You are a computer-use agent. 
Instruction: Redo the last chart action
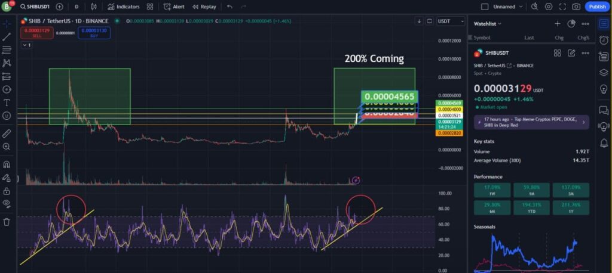(244, 7)
